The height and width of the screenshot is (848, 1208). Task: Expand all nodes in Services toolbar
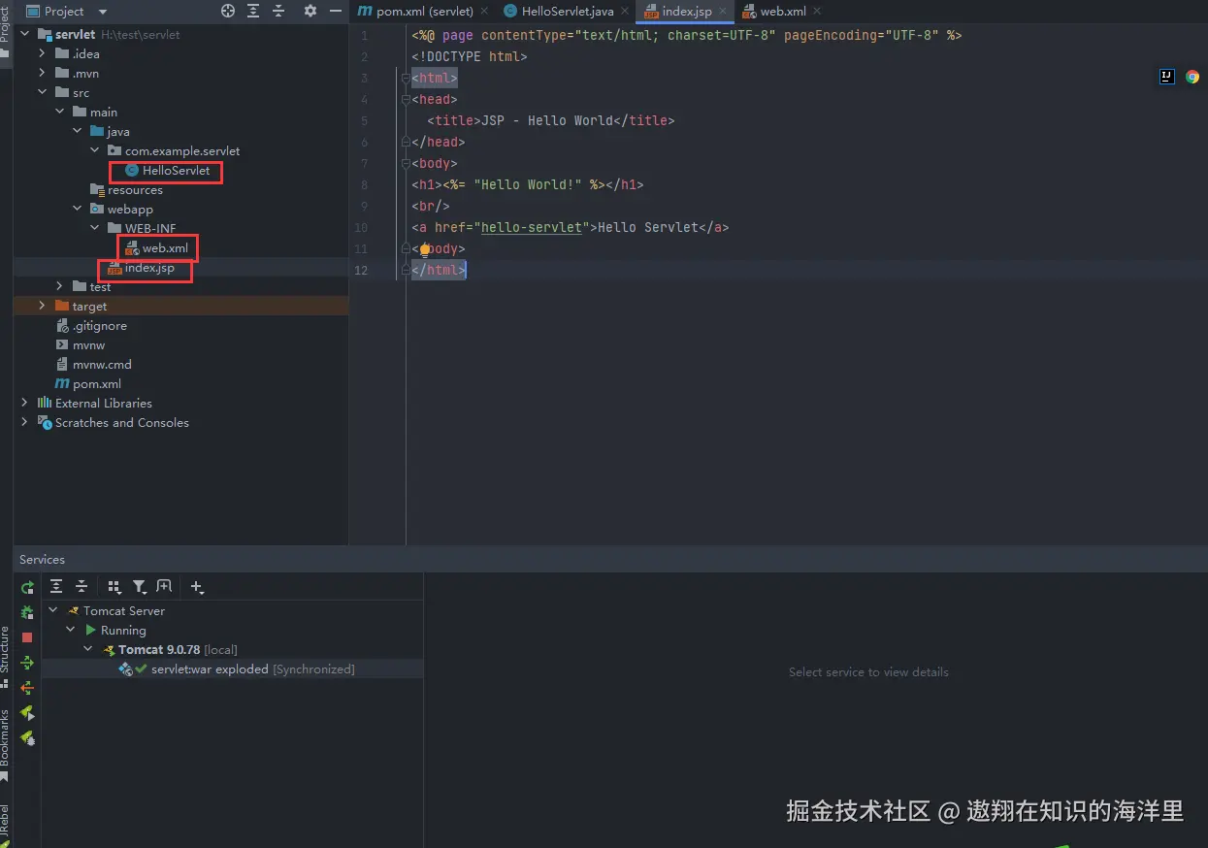(x=56, y=586)
